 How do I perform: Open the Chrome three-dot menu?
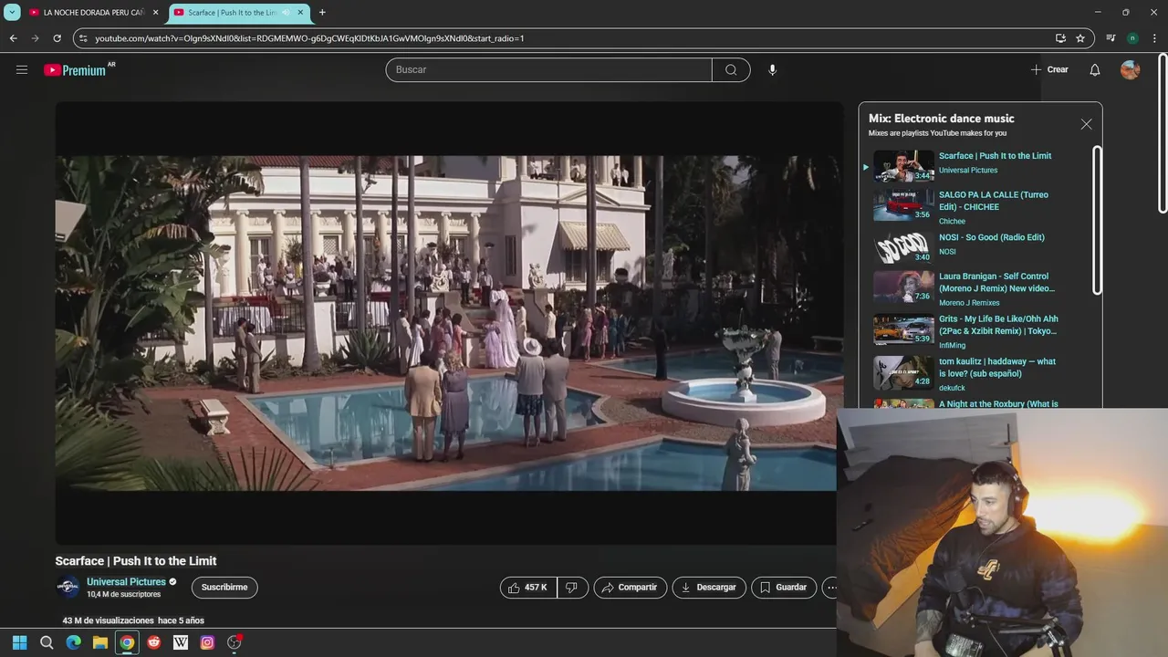[x=1155, y=38]
